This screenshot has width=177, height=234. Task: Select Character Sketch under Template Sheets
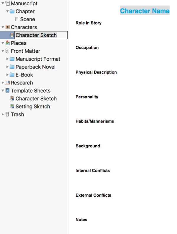tap(36, 99)
